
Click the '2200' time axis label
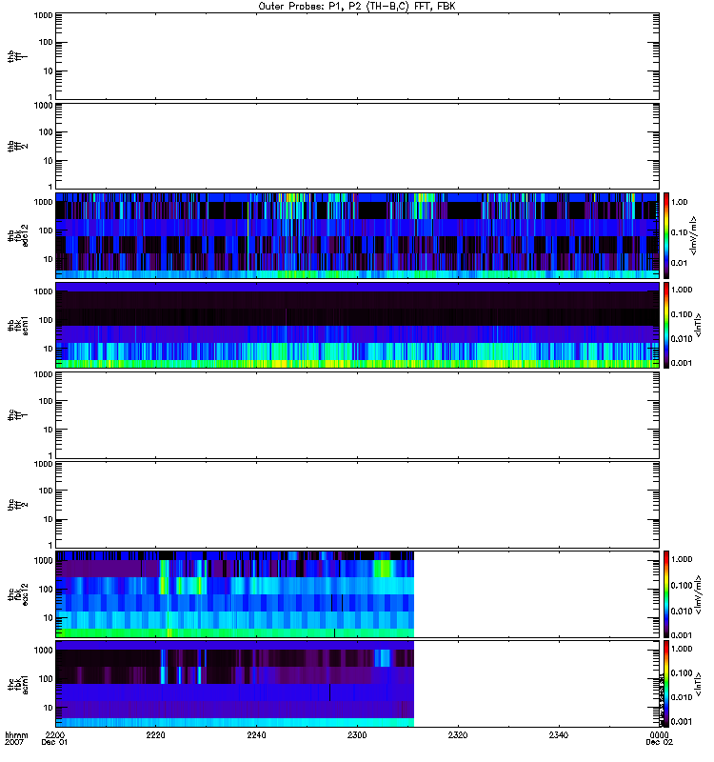55,734
